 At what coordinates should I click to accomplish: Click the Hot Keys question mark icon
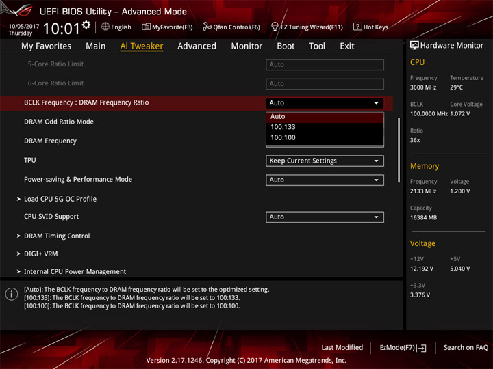pyautogui.click(x=357, y=27)
